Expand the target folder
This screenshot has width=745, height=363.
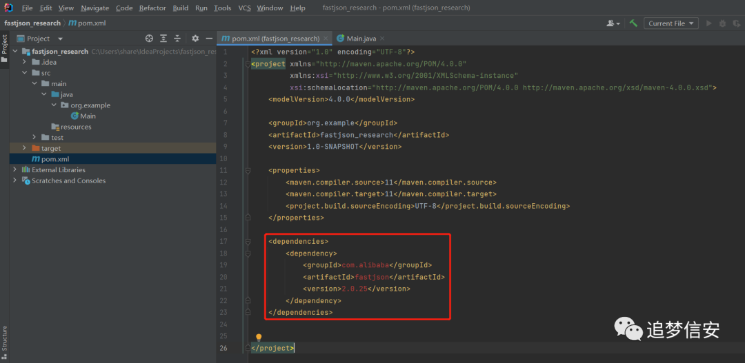pos(25,149)
